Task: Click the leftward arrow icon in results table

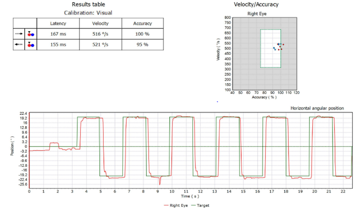Action: pyautogui.click(x=19, y=44)
